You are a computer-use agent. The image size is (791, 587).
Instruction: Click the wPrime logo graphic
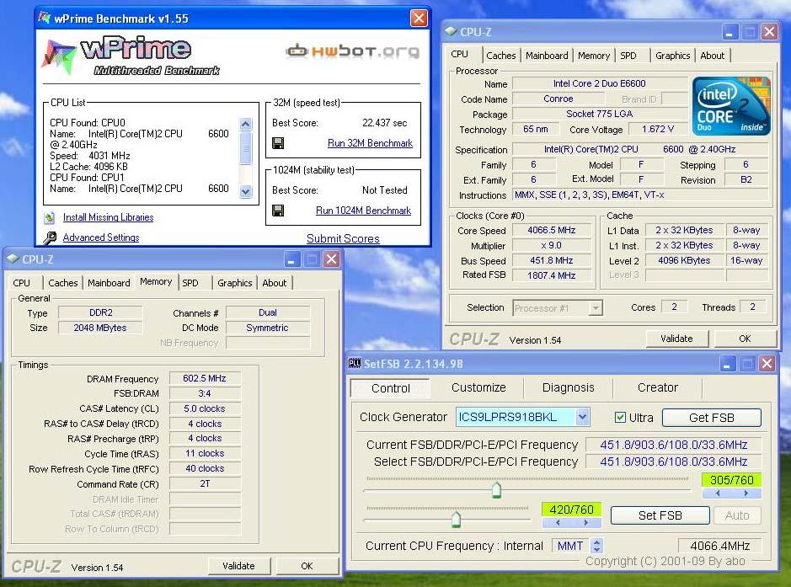point(131,56)
